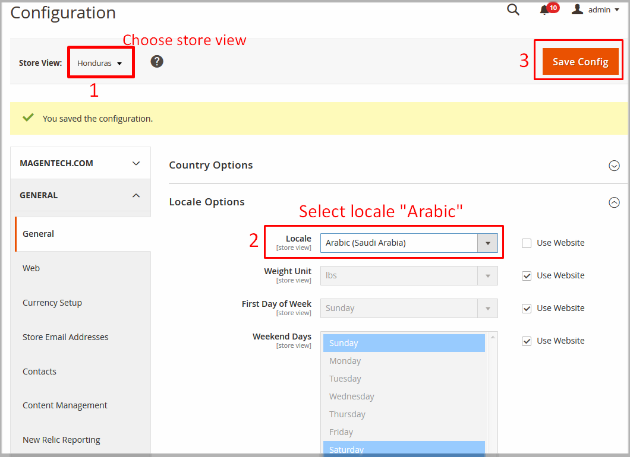Open the Web settings tab
630x457 pixels.
31,268
